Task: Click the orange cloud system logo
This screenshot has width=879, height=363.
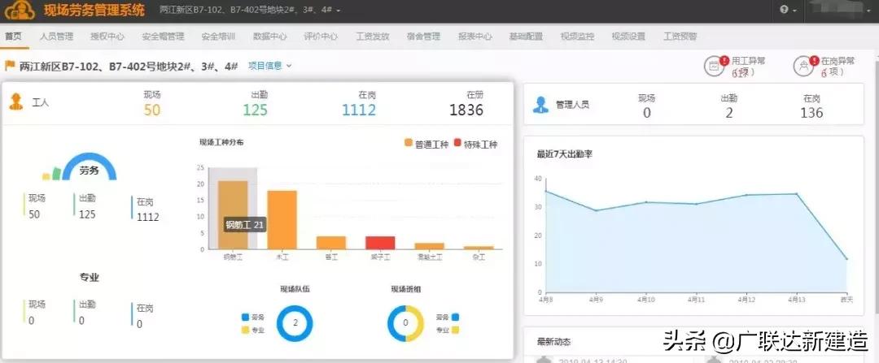Action: (x=20, y=10)
